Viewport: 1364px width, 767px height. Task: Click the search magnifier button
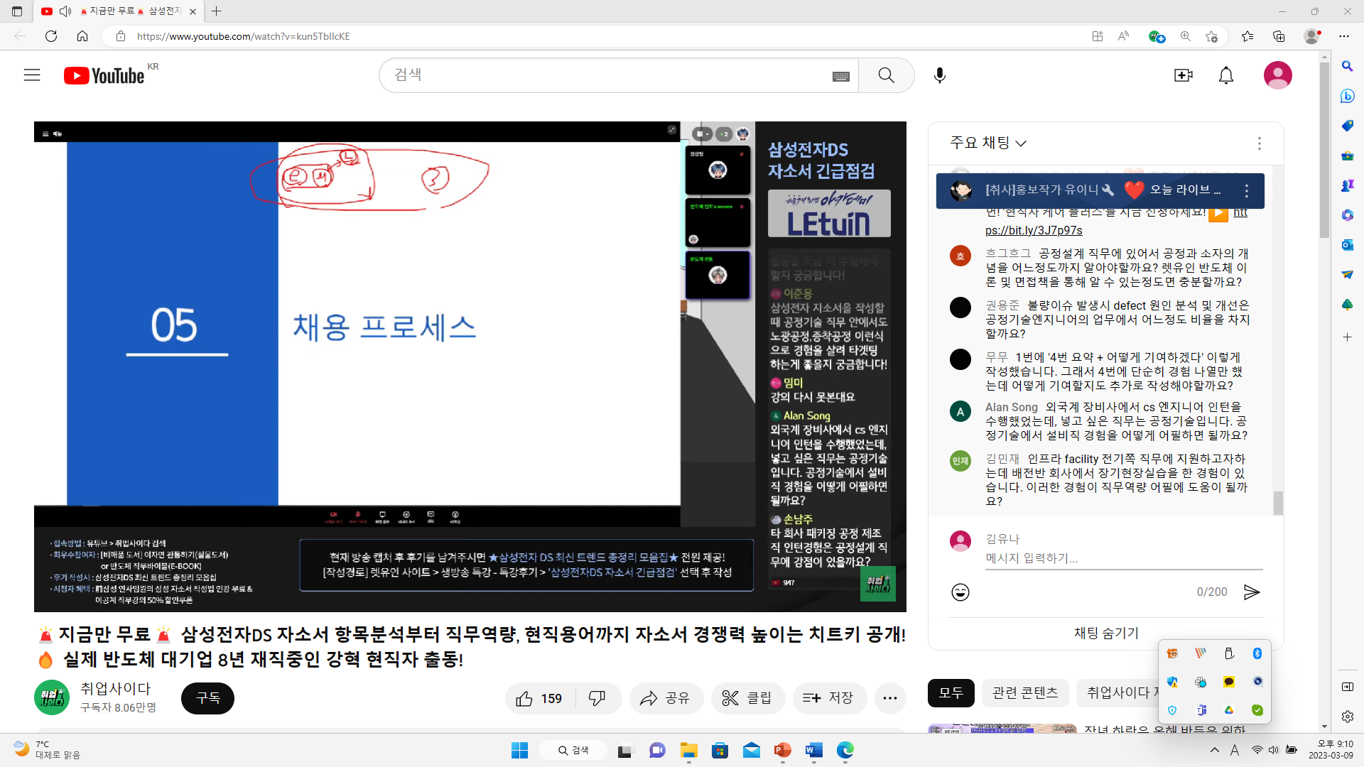pyautogui.click(x=886, y=75)
